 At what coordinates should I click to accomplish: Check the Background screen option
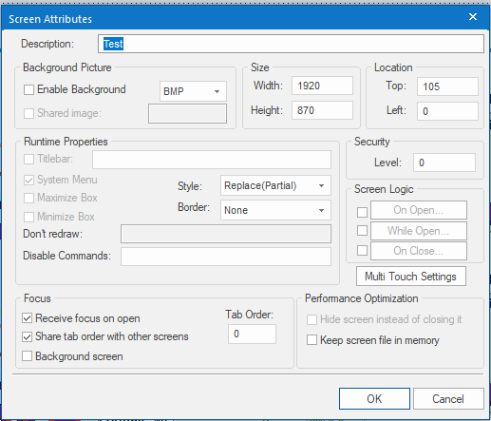28,356
